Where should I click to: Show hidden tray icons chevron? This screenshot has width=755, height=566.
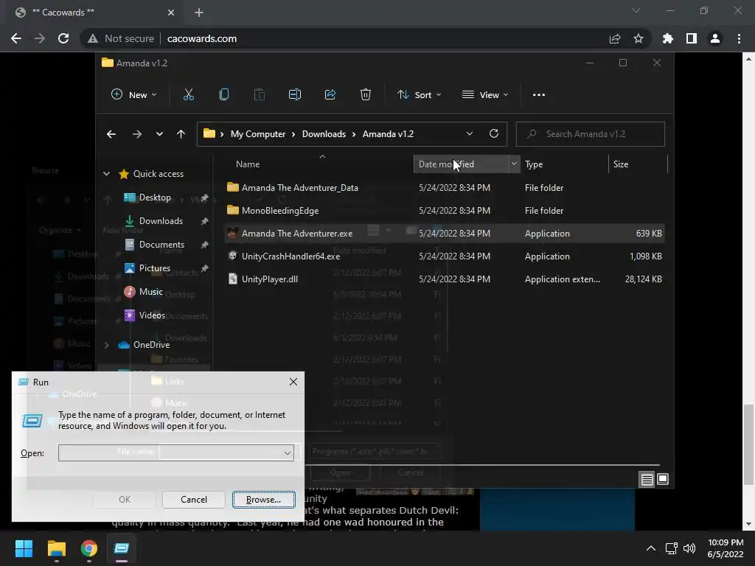tap(651, 548)
